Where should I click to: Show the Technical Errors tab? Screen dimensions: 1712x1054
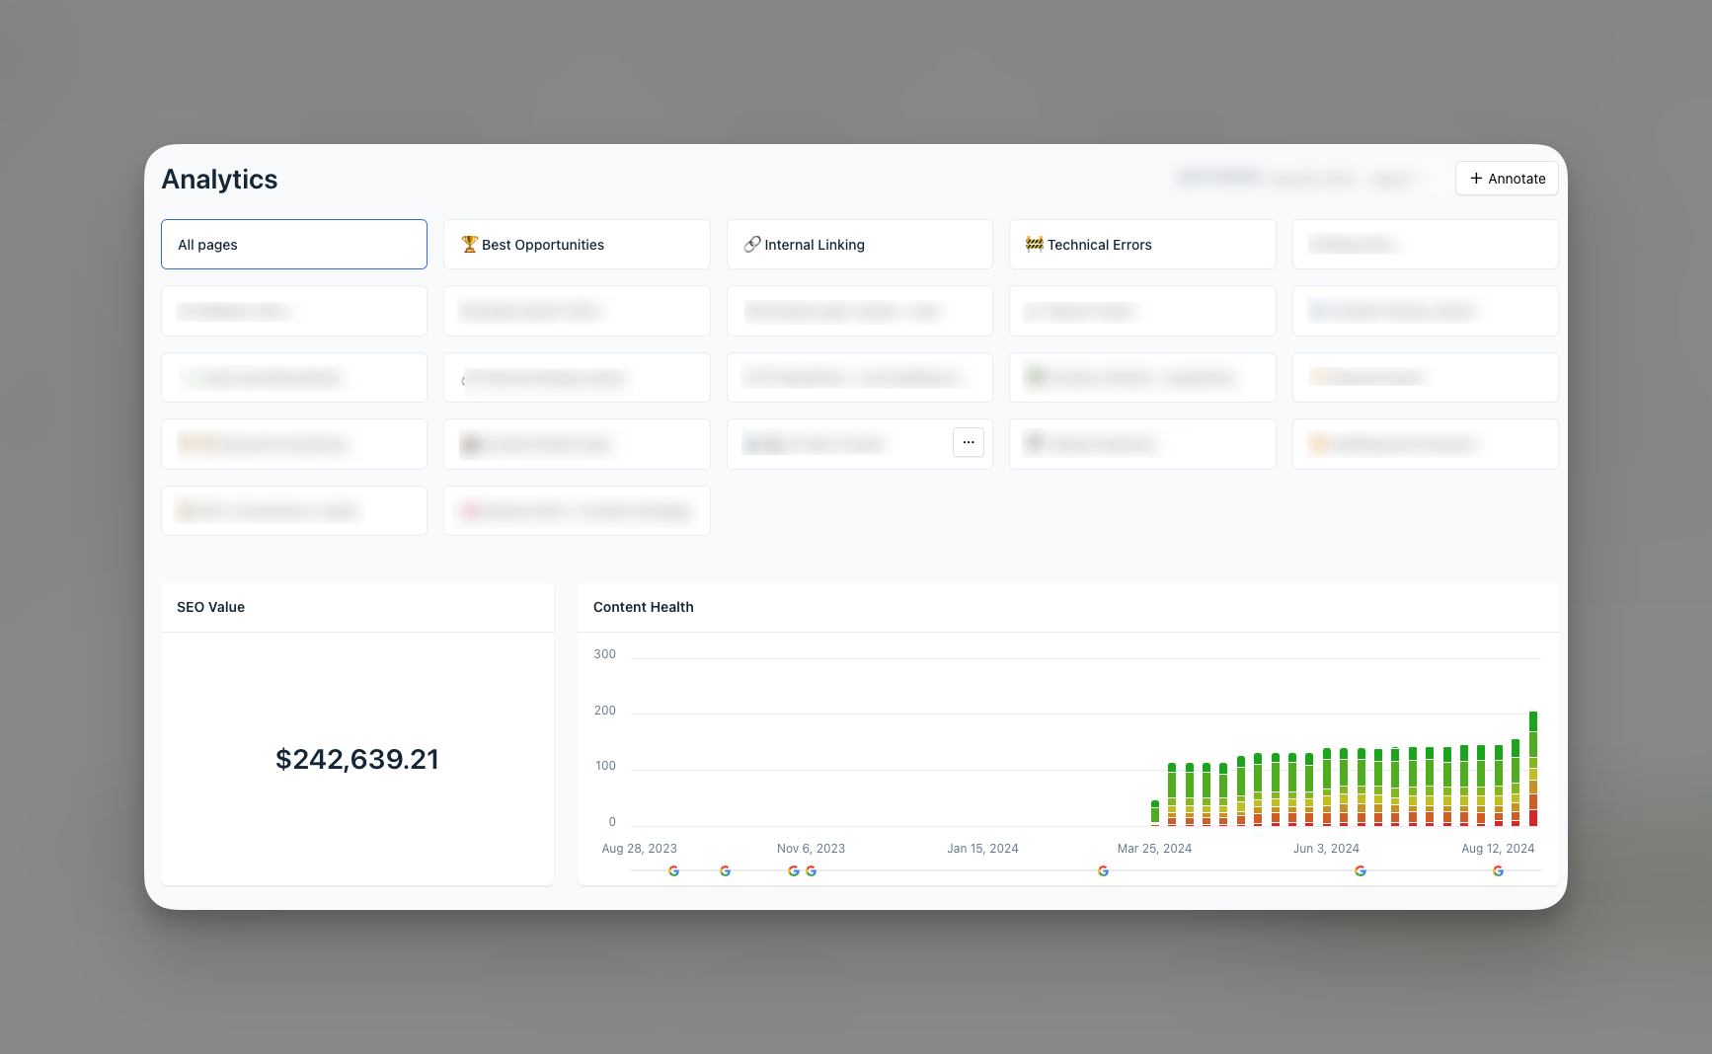pos(1142,245)
